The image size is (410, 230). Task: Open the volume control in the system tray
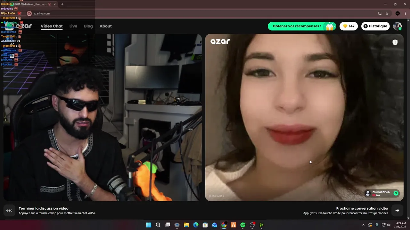tap(389, 225)
